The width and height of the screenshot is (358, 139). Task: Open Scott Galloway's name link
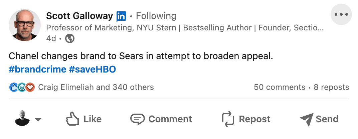[79, 16]
